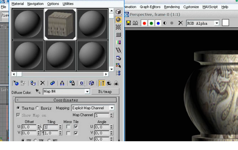Image resolution: width=238 pixels, height=150 pixels.
Task: Click V Angle spinner arrows
Action: [x=112, y=133]
